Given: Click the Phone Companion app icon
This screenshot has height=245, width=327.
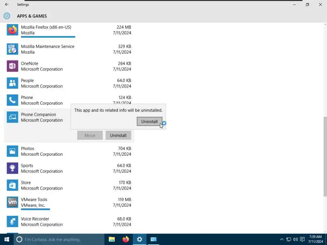Looking at the screenshot, I should click(x=12, y=117).
